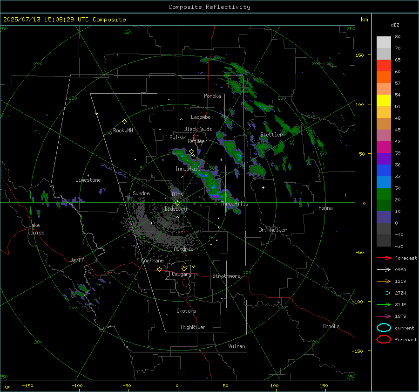
Task: Click the green 20 dBZ color swatch
Action: click(384, 194)
